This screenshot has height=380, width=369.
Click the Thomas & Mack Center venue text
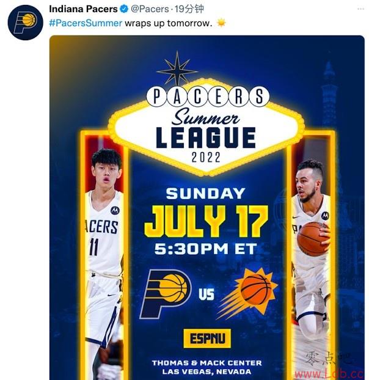tap(206, 363)
